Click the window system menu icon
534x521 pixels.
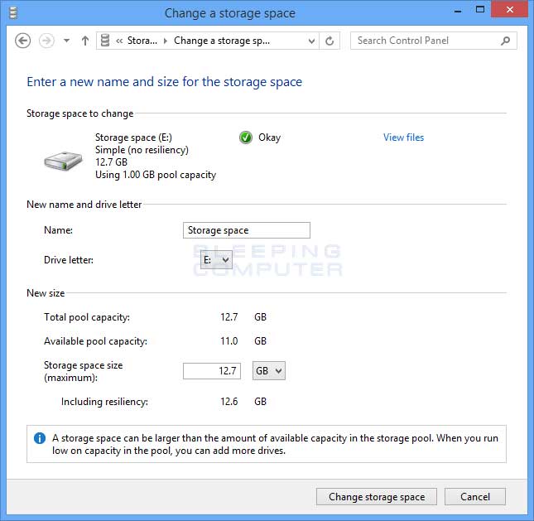(13, 13)
